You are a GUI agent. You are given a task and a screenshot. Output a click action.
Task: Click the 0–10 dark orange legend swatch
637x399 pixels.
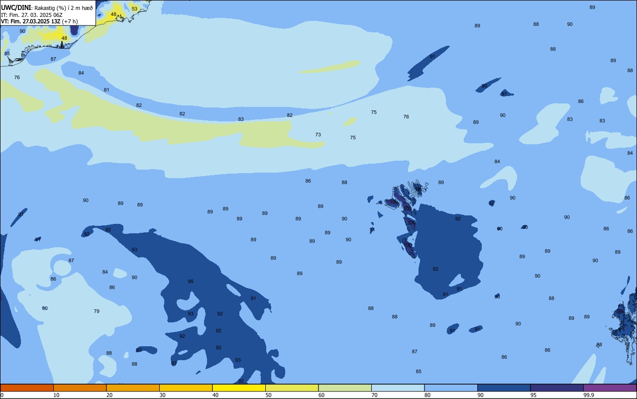tap(27, 388)
